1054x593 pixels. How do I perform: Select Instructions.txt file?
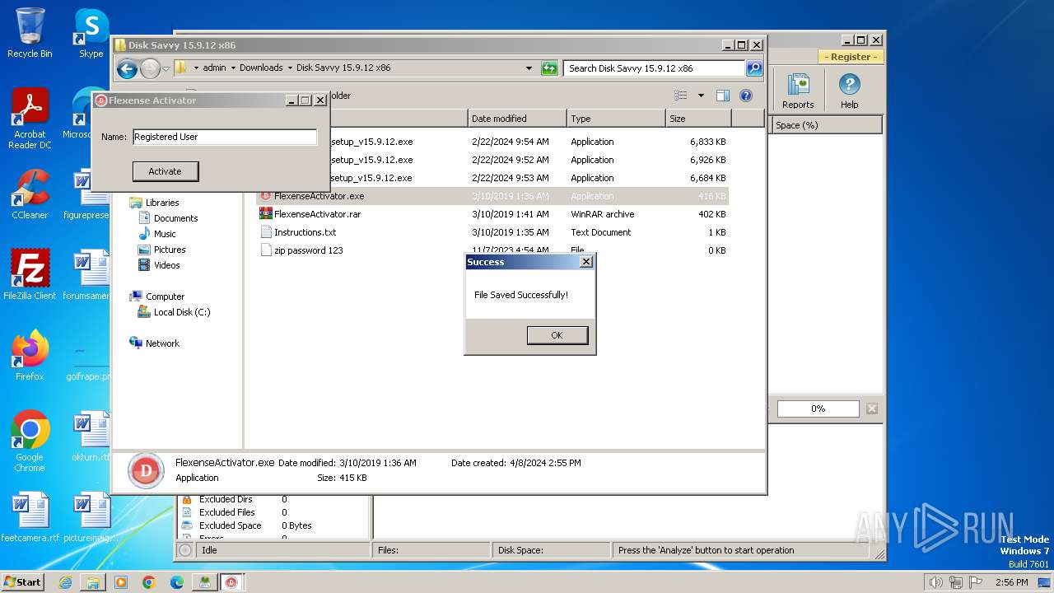[x=492, y=232]
